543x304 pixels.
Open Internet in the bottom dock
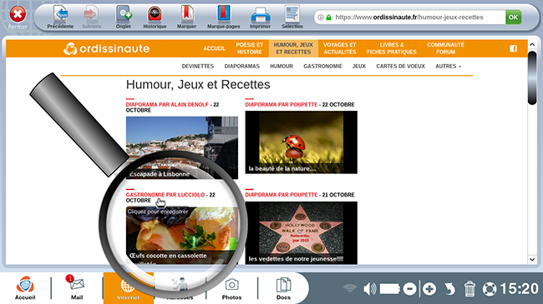(128, 288)
